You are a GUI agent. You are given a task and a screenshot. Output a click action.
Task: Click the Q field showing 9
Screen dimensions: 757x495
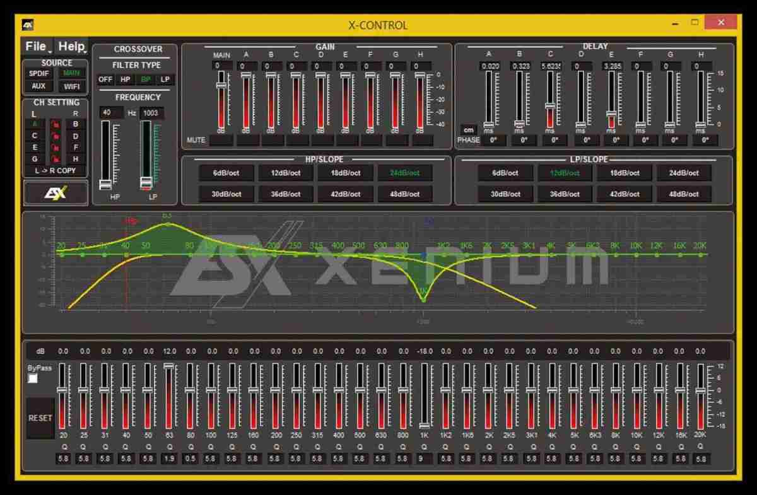pos(424,458)
